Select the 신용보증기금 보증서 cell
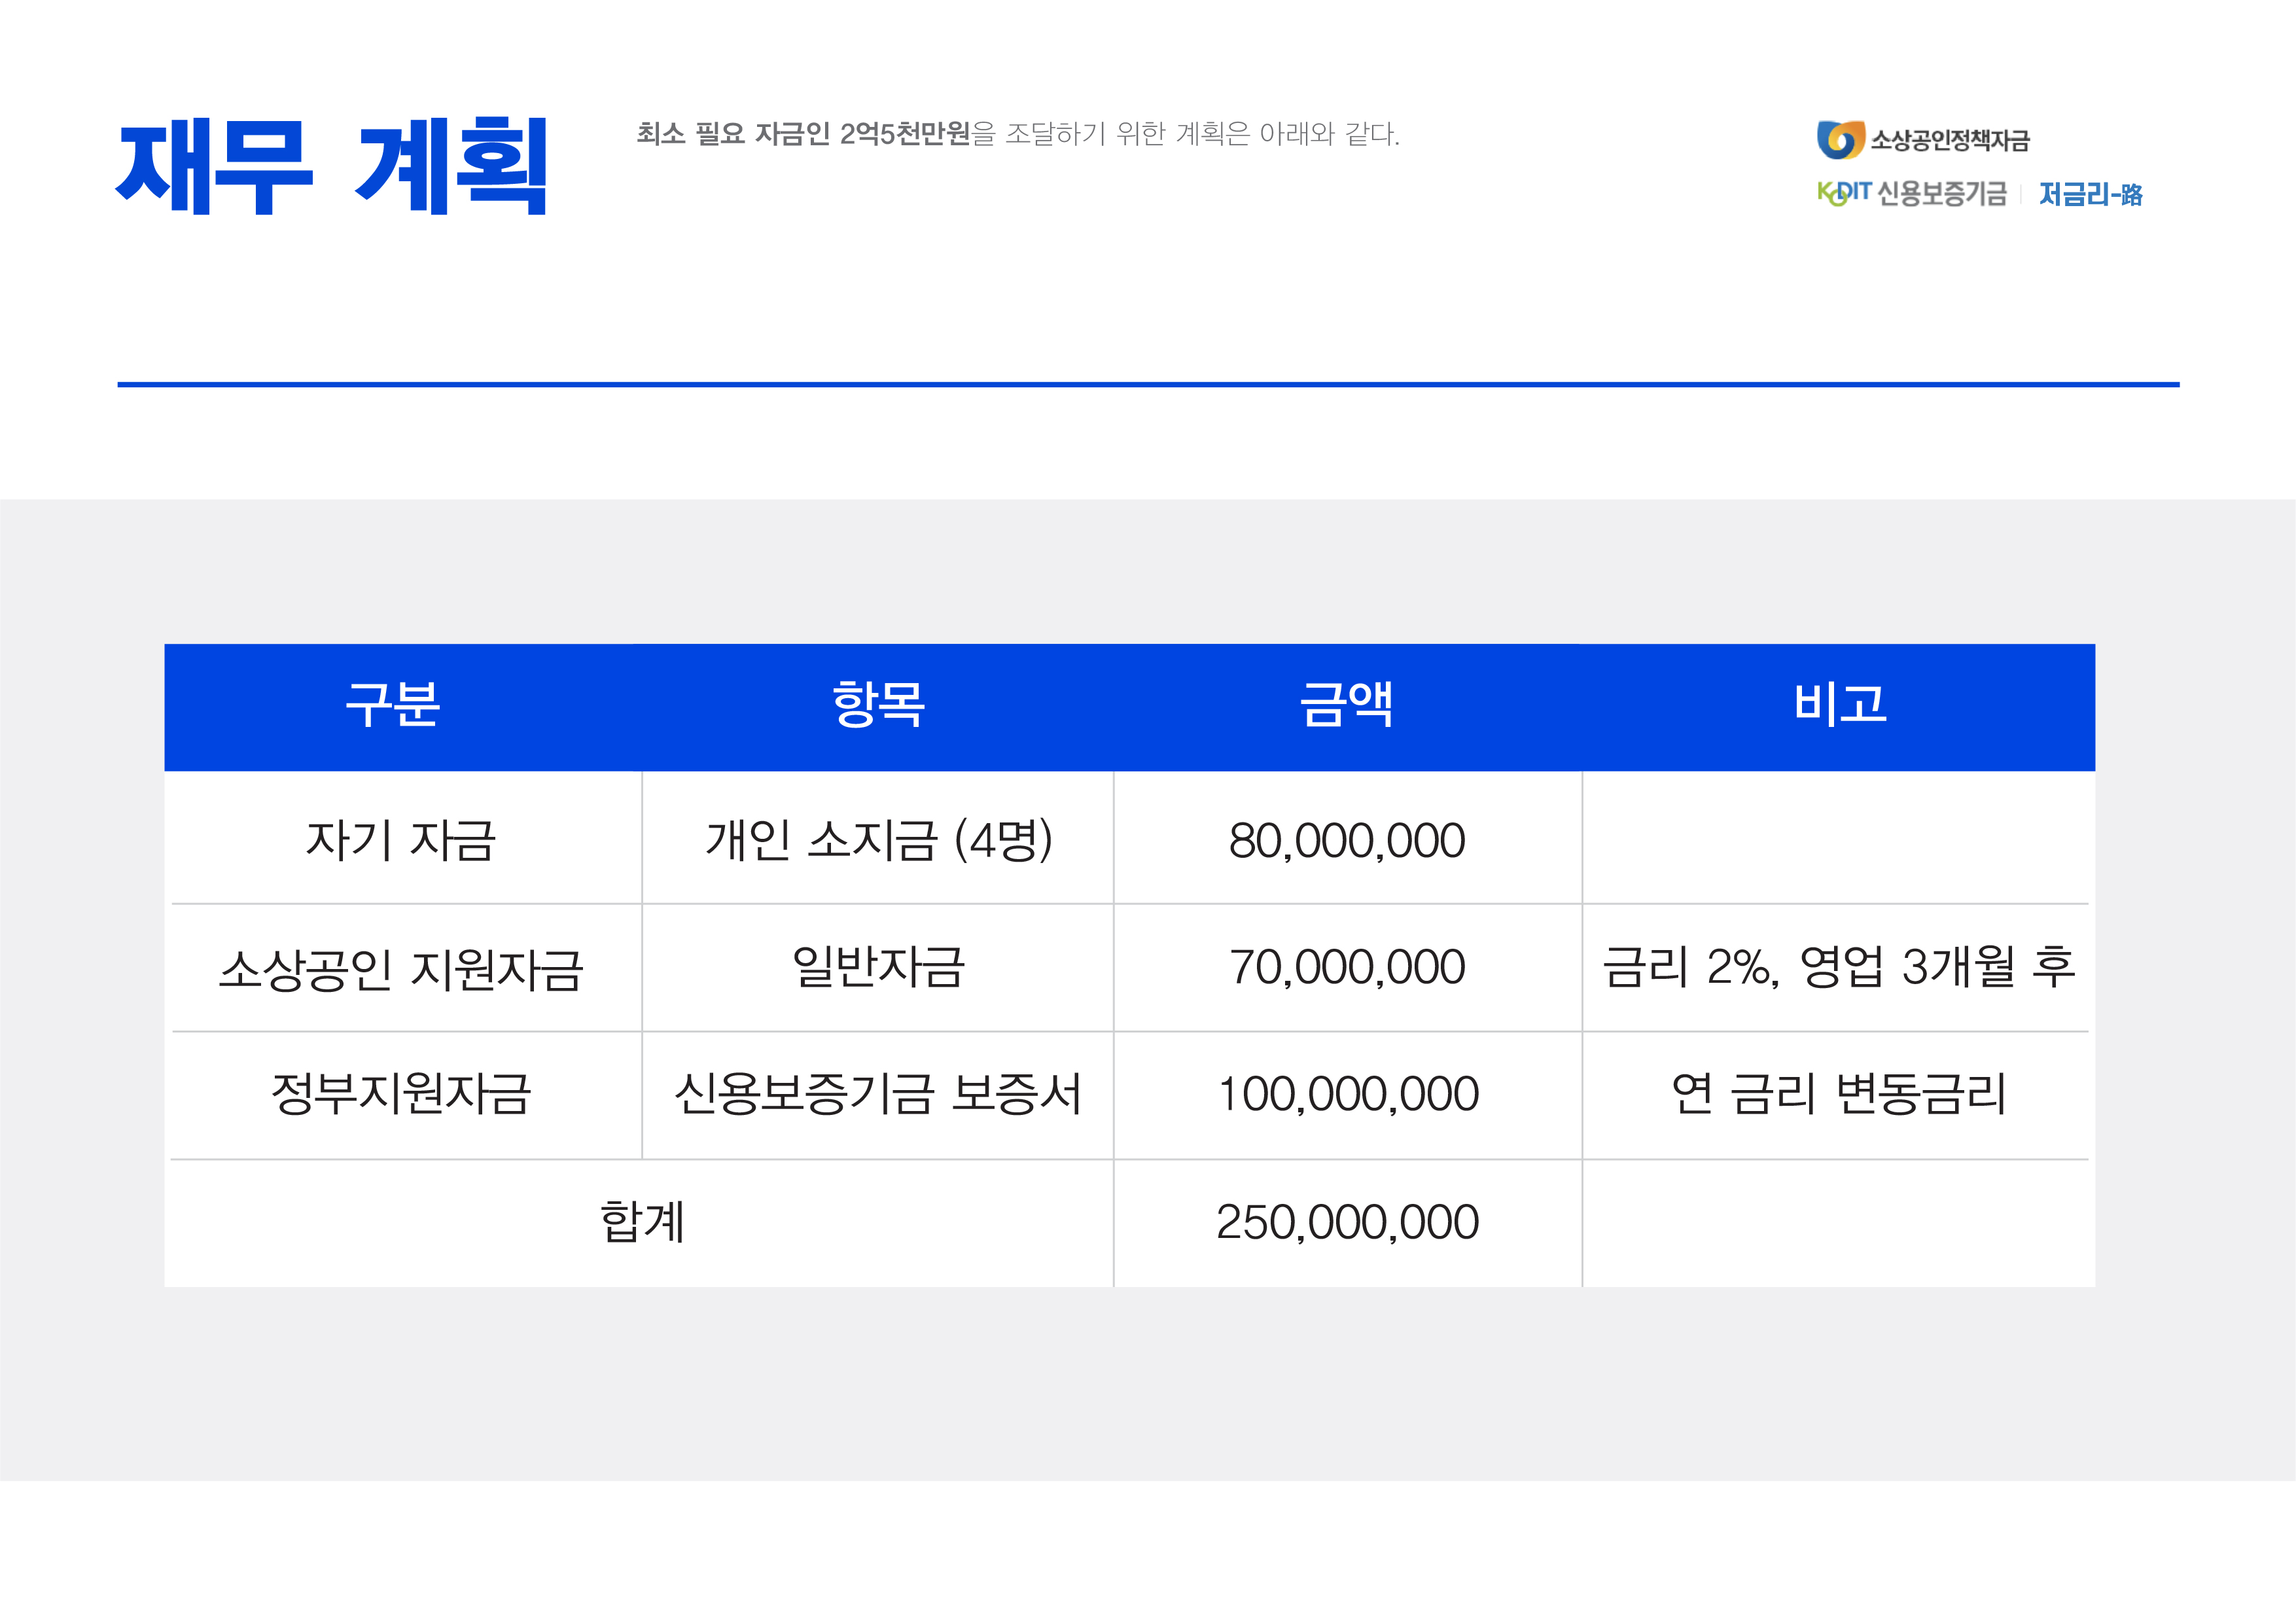Screen dimensions: 2296x1624 click(878, 1094)
